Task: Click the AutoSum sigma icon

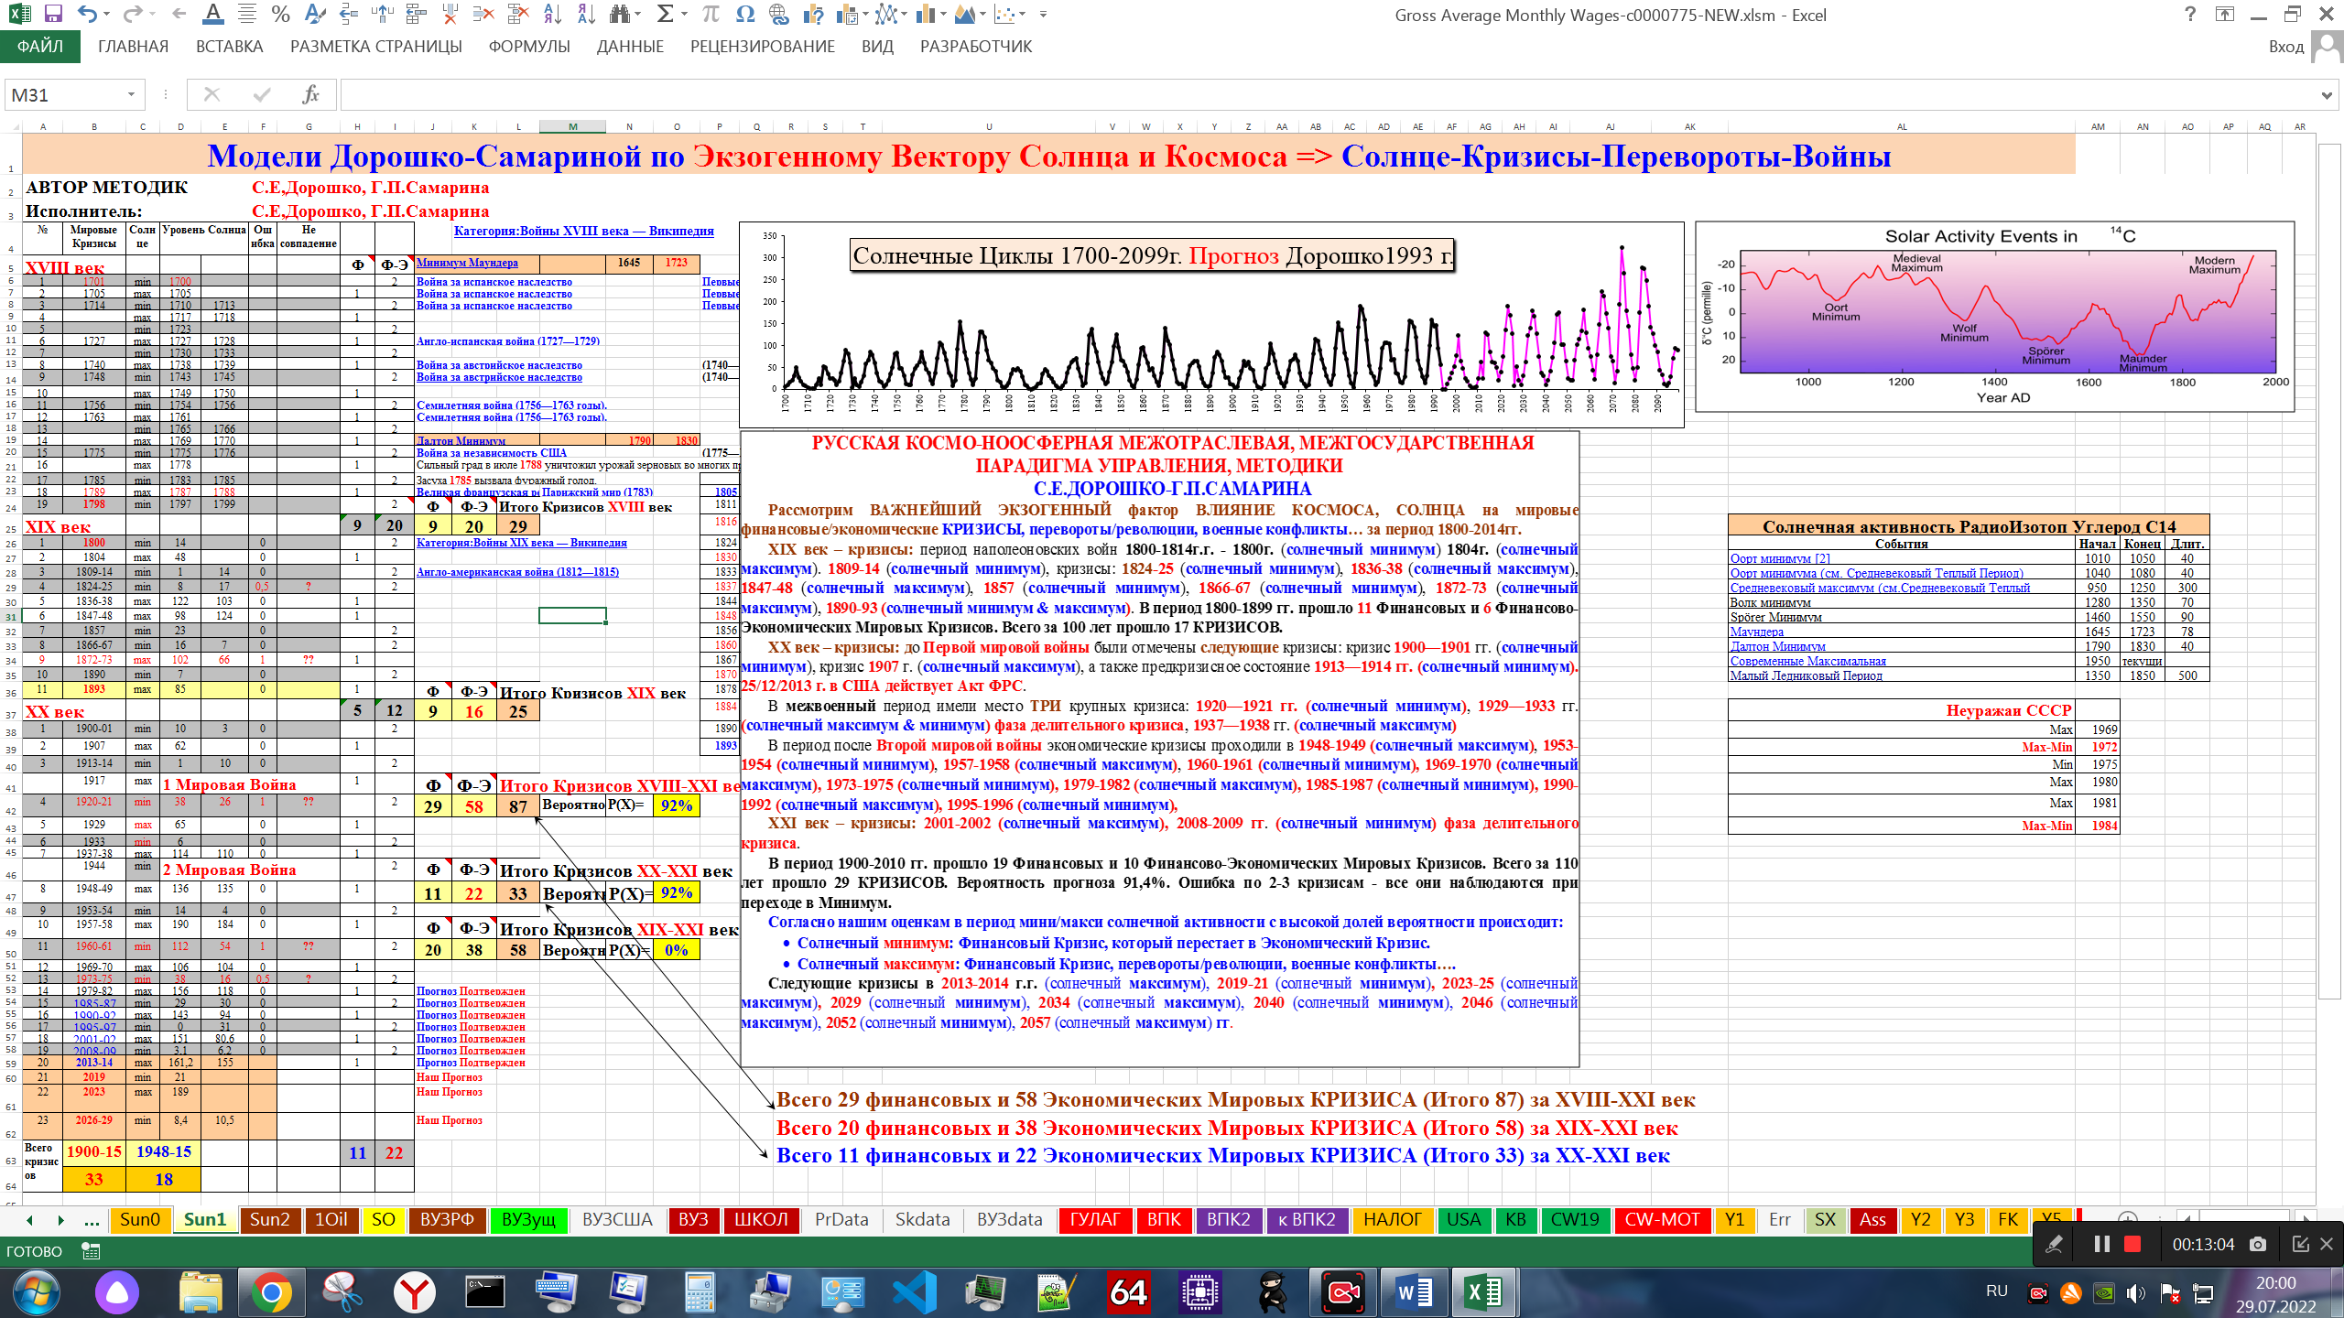Action: point(665,15)
